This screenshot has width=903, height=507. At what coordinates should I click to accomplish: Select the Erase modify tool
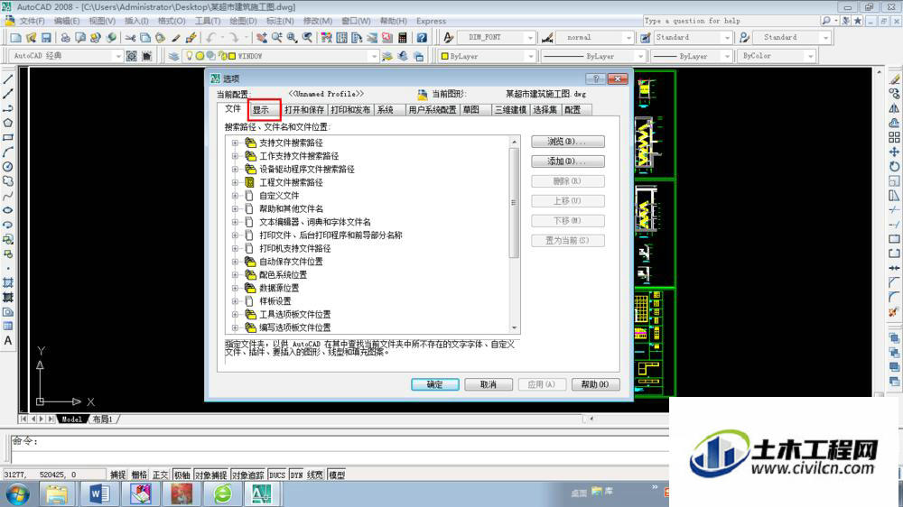(894, 79)
